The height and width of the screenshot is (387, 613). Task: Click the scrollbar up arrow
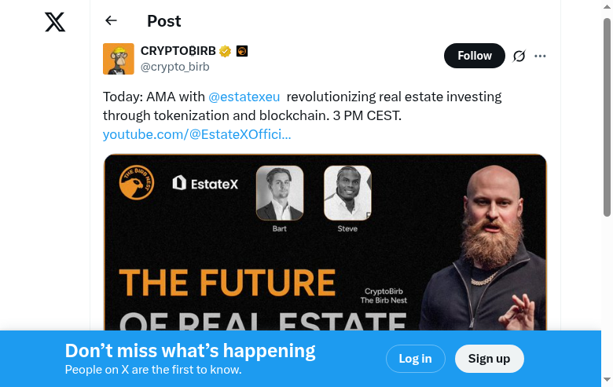click(607, 6)
